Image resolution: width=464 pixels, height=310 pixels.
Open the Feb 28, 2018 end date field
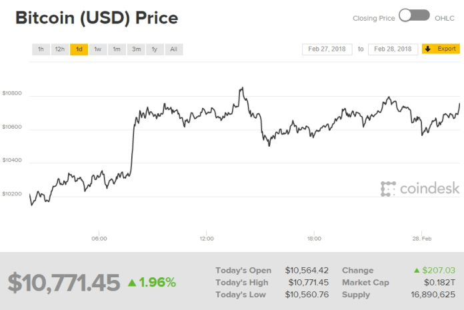pos(393,49)
